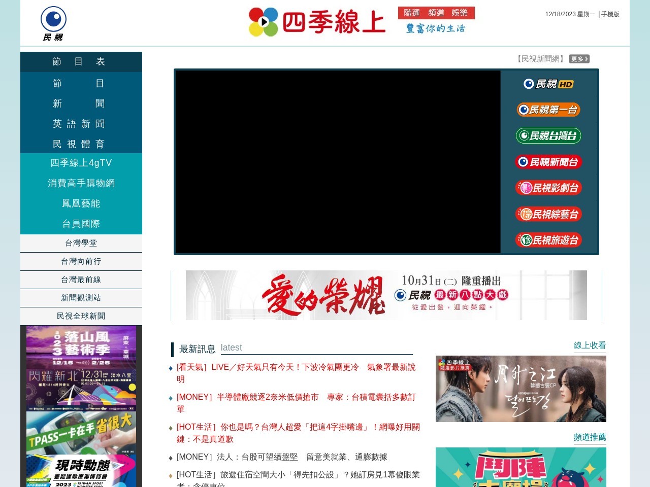The width and height of the screenshot is (650, 487).
Task: Open the 頻道推薦 link
Action: click(x=590, y=437)
